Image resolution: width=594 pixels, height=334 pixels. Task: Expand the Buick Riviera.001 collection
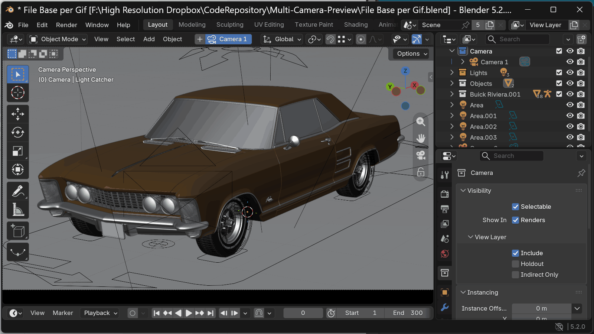(452, 94)
